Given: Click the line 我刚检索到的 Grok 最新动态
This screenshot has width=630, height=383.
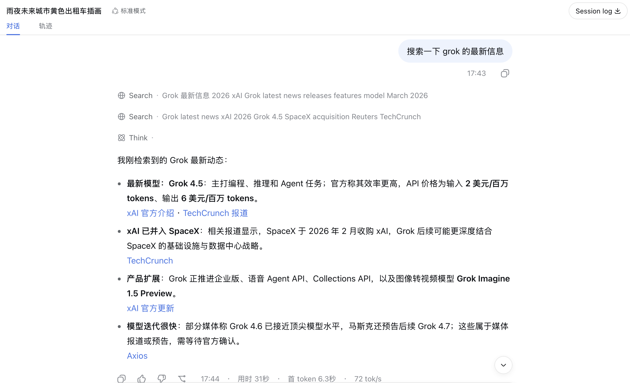Looking at the screenshot, I should tap(173, 160).
